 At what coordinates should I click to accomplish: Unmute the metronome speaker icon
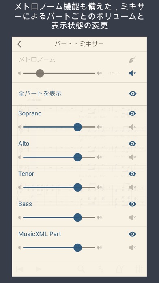pyautogui.click(x=133, y=73)
